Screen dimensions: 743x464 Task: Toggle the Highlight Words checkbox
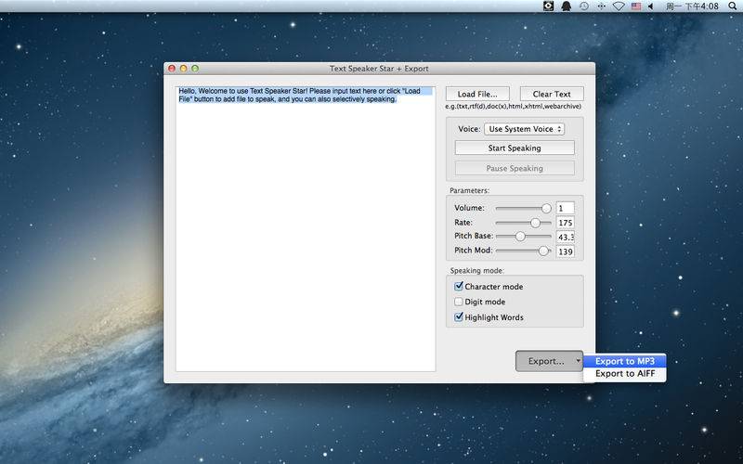pyautogui.click(x=458, y=316)
